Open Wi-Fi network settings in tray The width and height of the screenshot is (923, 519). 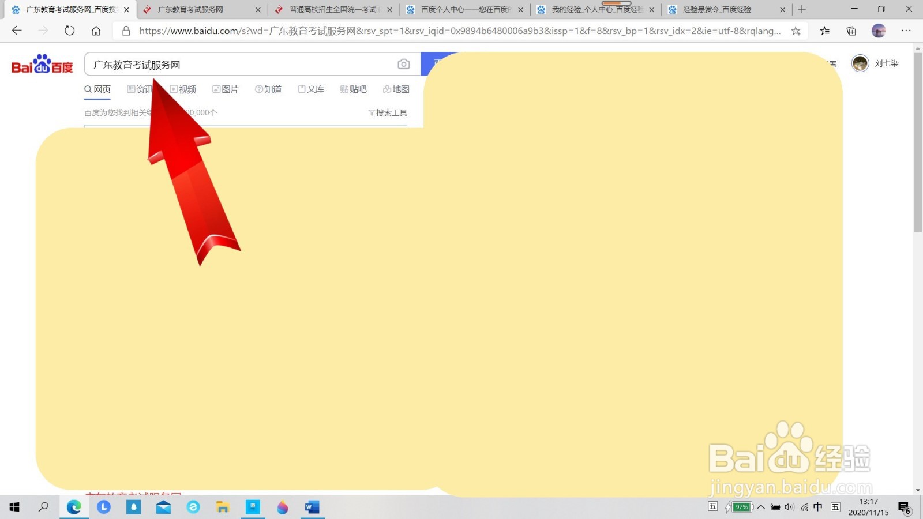(x=804, y=507)
